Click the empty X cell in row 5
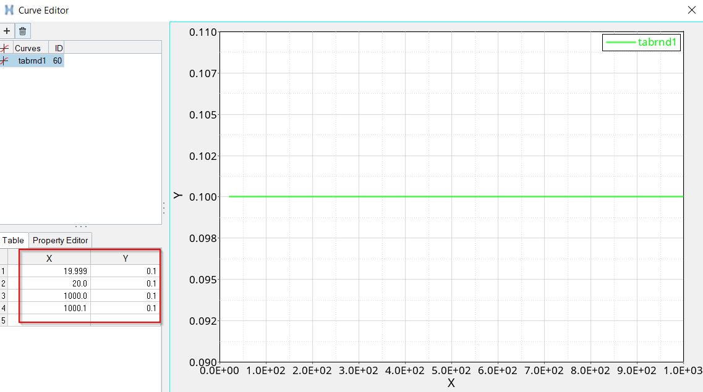Image resolution: width=703 pixels, height=392 pixels. pos(54,320)
